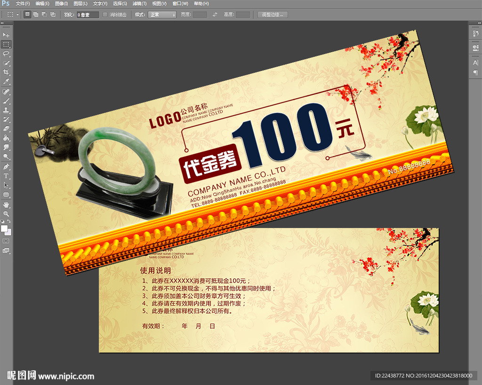
Task: Click the swap width and height arrows
Action: pos(215,15)
